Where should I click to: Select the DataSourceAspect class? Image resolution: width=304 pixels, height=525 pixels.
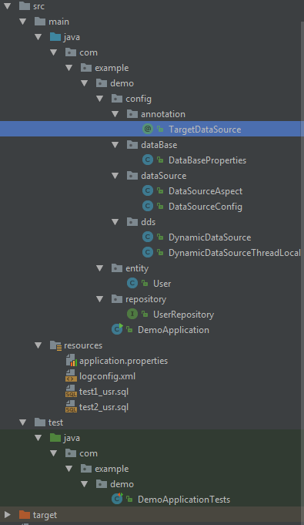[x=205, y=191]
